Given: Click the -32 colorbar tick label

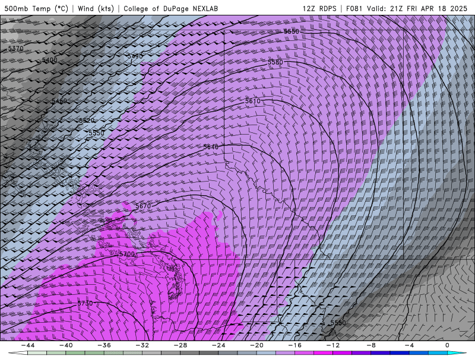Looking at the screenshot, I should click(142, 345).
